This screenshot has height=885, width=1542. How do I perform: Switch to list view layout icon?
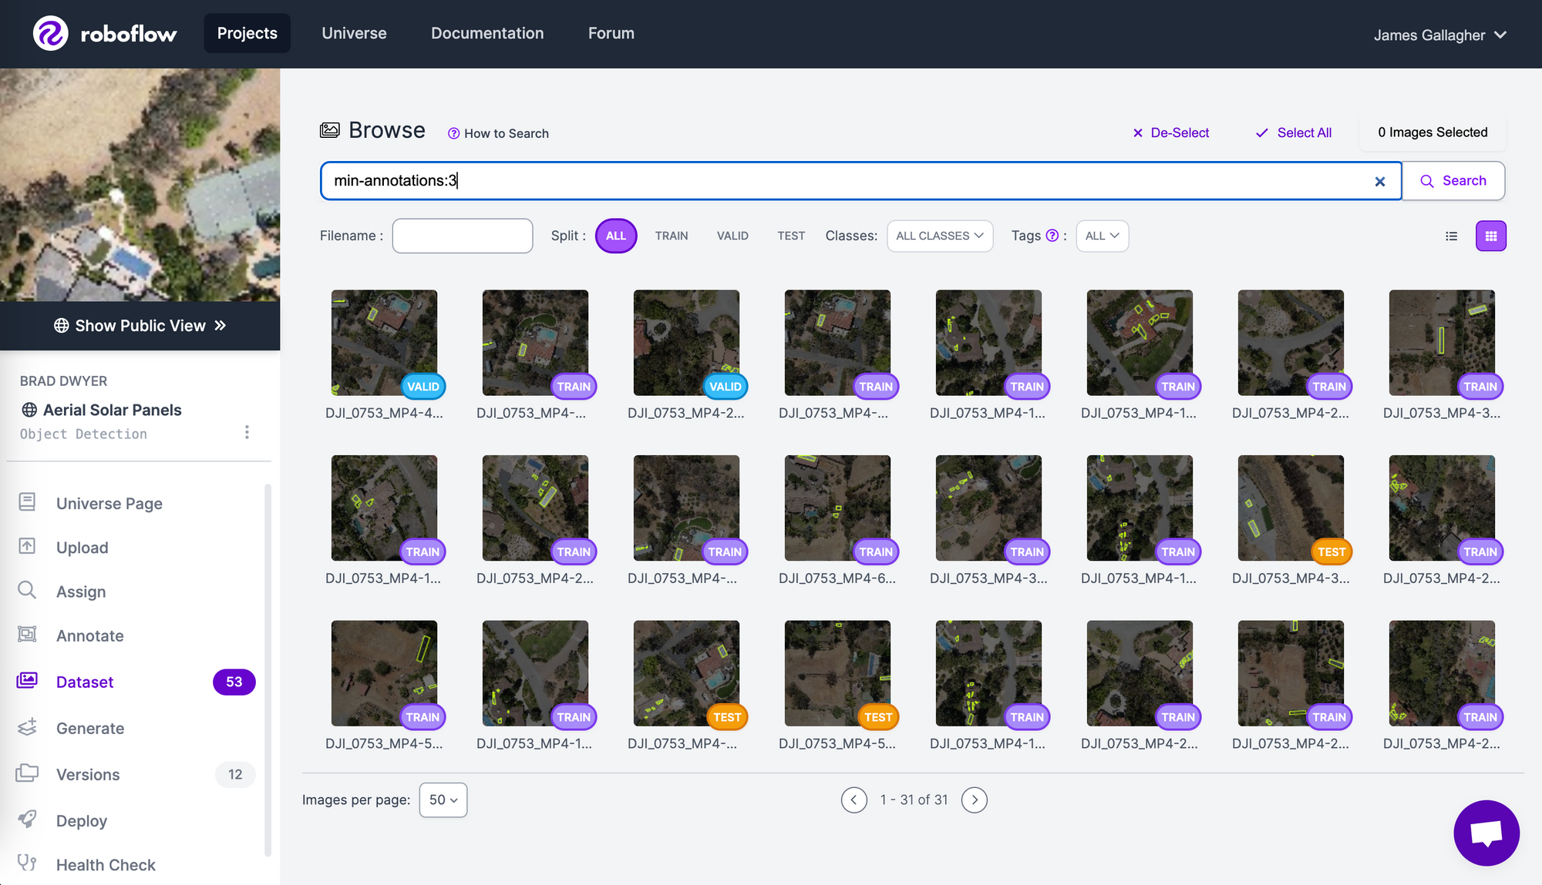click(1451, 236)
